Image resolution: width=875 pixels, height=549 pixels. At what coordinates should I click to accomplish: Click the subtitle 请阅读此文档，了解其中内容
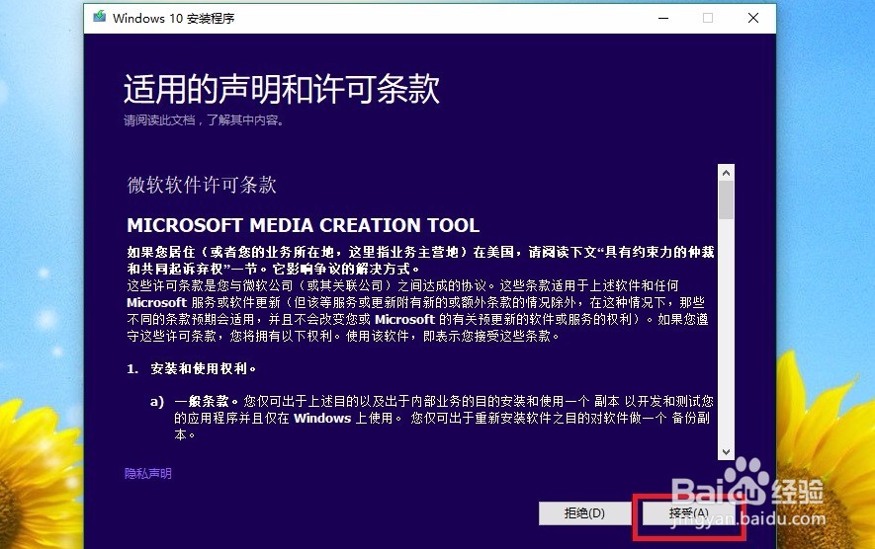[x=205, y=119]
